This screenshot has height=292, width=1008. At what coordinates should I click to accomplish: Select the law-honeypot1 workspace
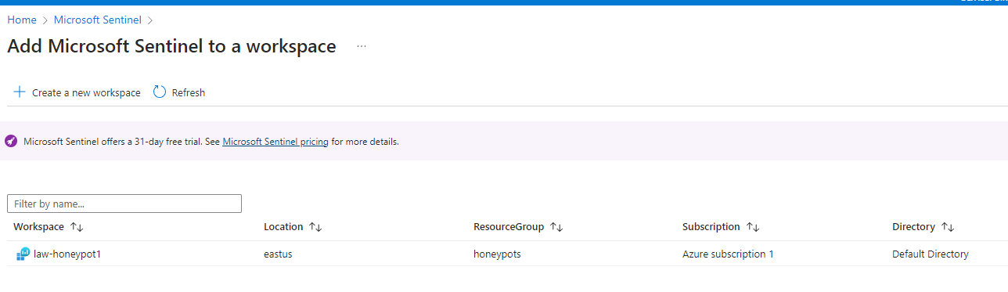pyautogui.click(x=67, y=254)
